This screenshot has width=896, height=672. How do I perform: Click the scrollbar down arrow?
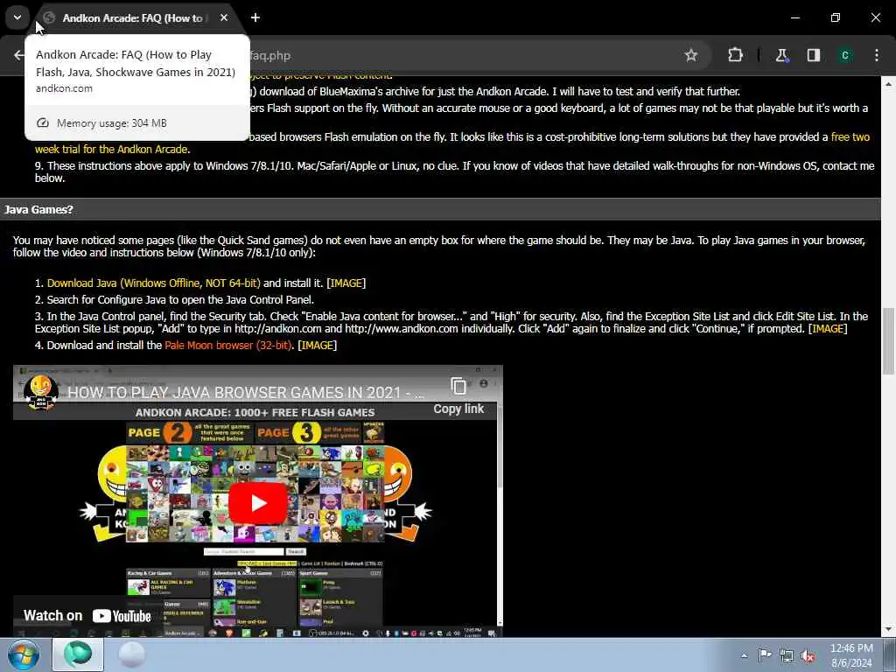(888, 630)
